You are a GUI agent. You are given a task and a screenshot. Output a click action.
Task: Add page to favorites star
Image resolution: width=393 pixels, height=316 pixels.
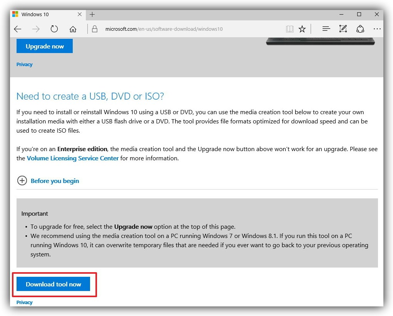click(302, 29)
